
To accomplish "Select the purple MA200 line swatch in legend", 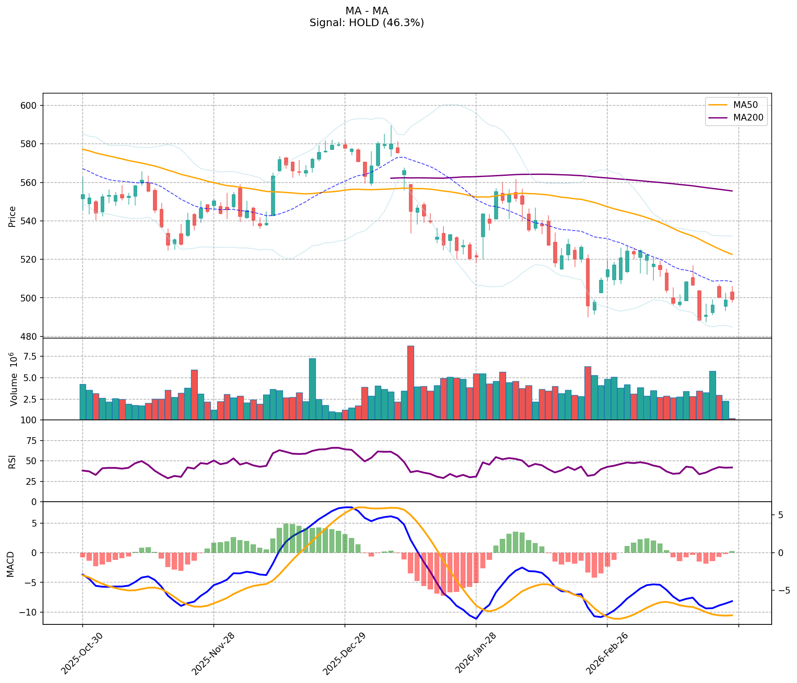I will tap(718, 118).
